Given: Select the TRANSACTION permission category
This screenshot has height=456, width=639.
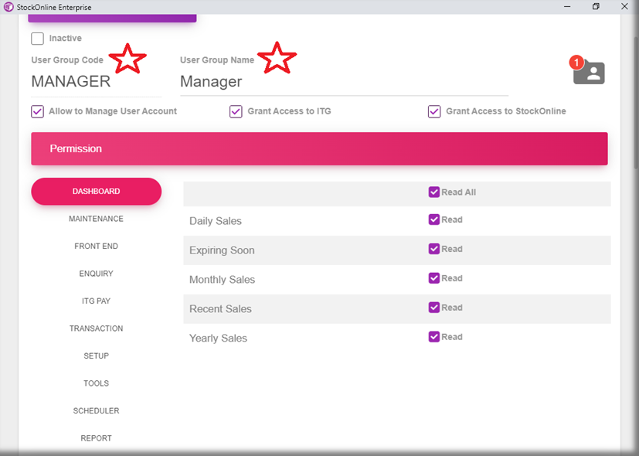Looking at the screenshot, I should pyautogui.click(x=96, y=328).
